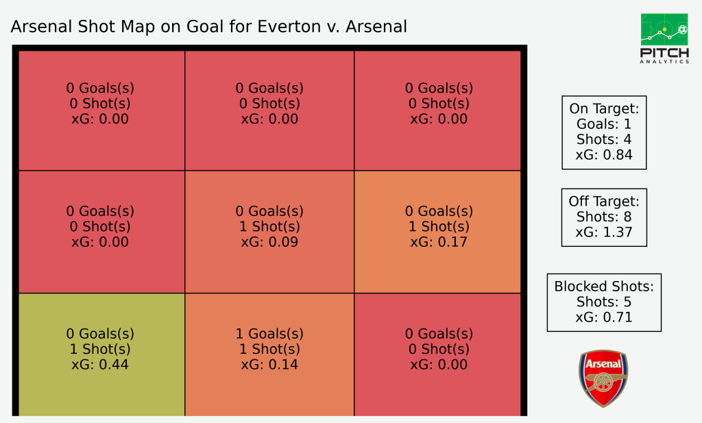Screen dimensions: 702x423
Task: Click the On Target summary box
Action: [604, 132]
